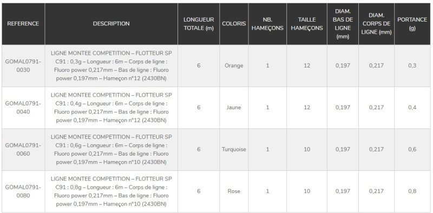Screen dimensions: 433x213
Task: Click the TAILLE HAMEÇONS column header
Action: coord(307,24)
